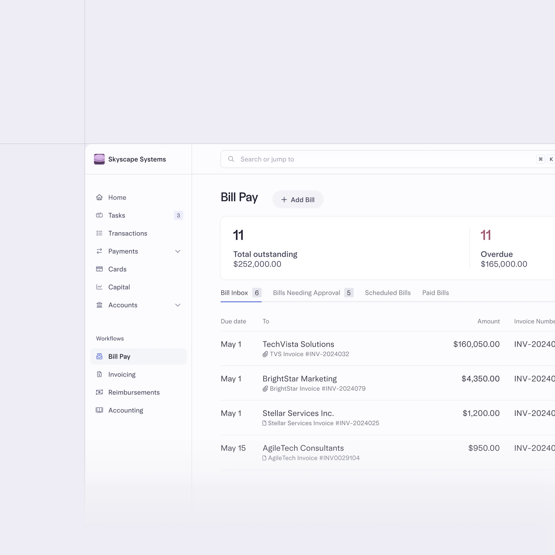555x555 pixels.
Task: Open BrightStar Invoice #INV-2024079
Action: point(317,388)
